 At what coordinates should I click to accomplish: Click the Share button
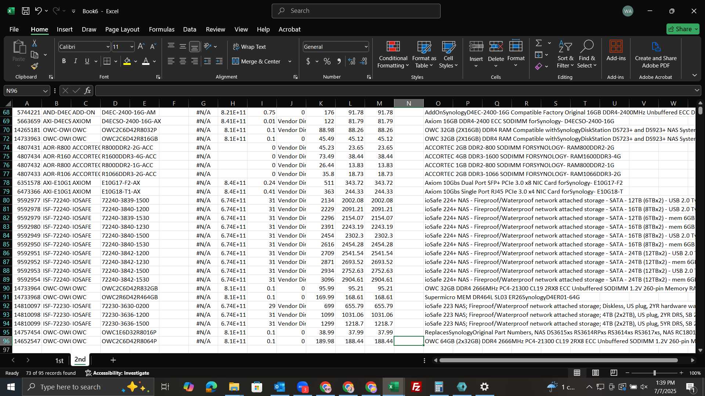click(x=683, y=29)
